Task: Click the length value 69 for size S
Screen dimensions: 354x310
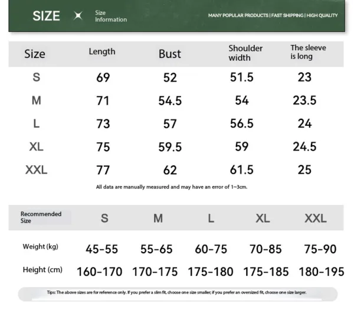Action: [x=103, y=78]
